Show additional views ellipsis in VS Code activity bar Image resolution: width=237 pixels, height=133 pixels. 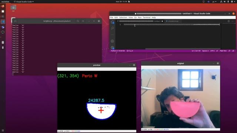(113, 35)
